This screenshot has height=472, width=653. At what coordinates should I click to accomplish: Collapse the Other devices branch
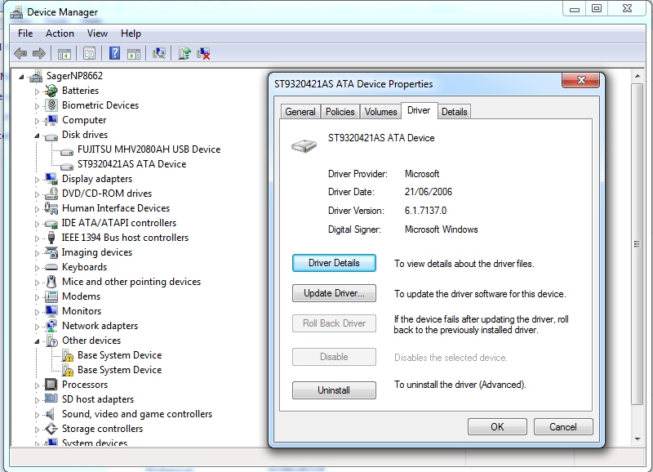click(x=37, y=341)
